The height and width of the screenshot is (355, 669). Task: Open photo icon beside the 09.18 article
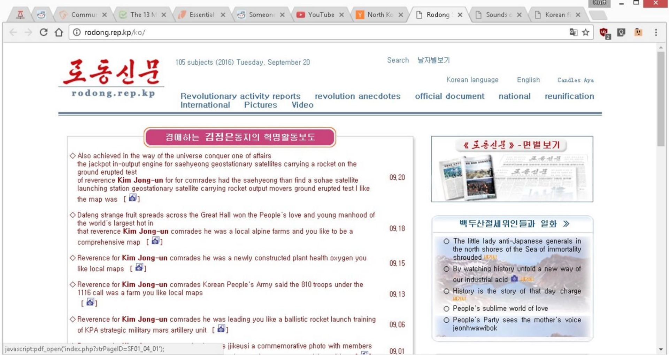155,241
